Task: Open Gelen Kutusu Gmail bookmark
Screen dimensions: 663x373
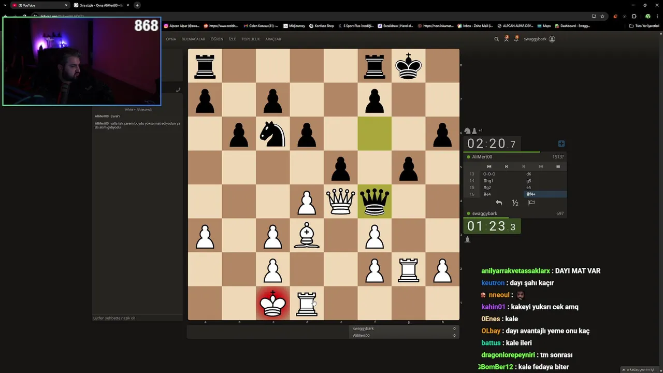Action: point(261,25)
